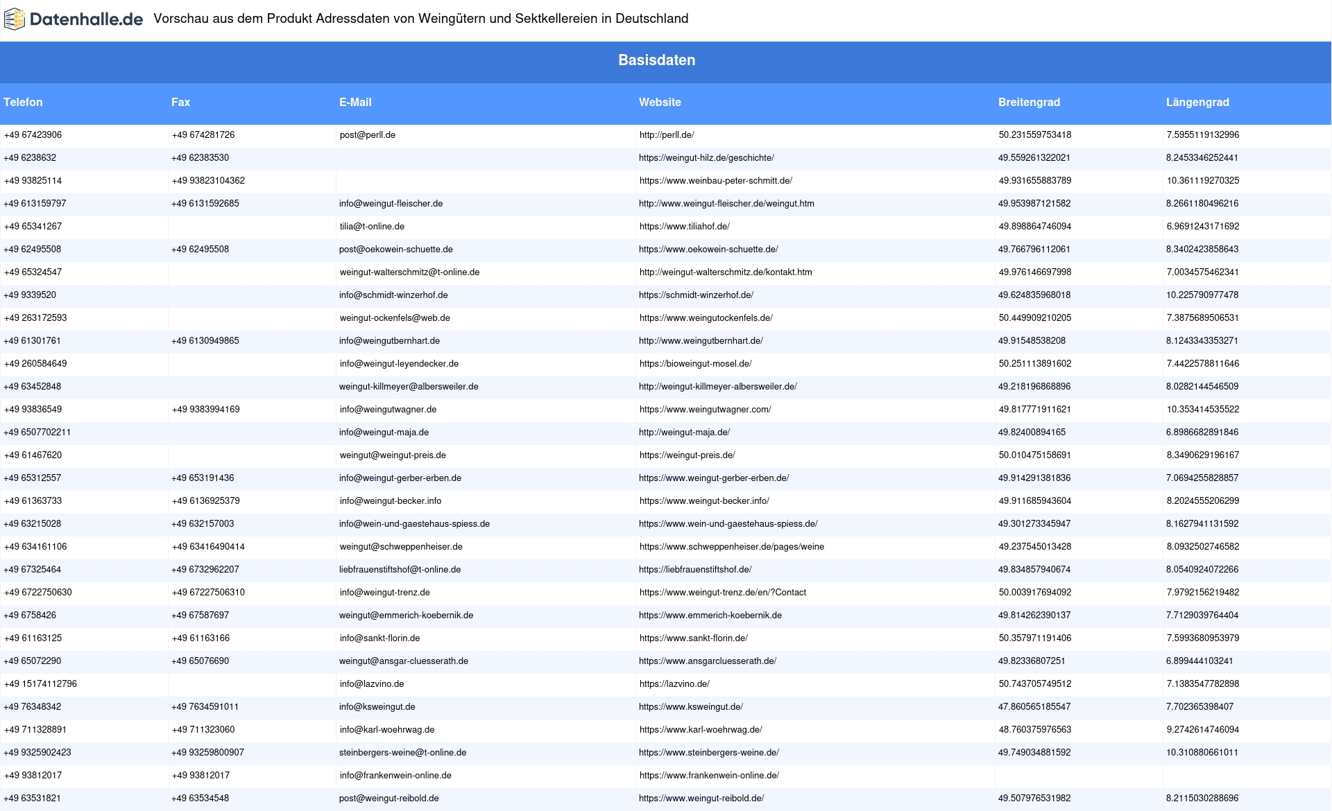Click email steinbergers-weine@t-online.de

click(402, 753)
